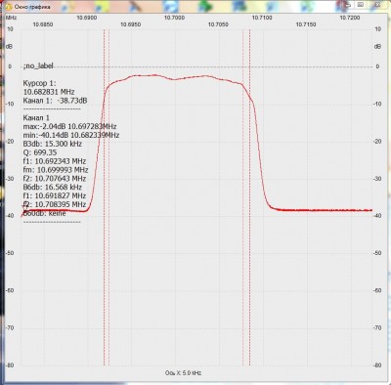Image resolution: width=391 pixels, height=385 pixels.
Task: Close the graph window
Action: (377, 5)
